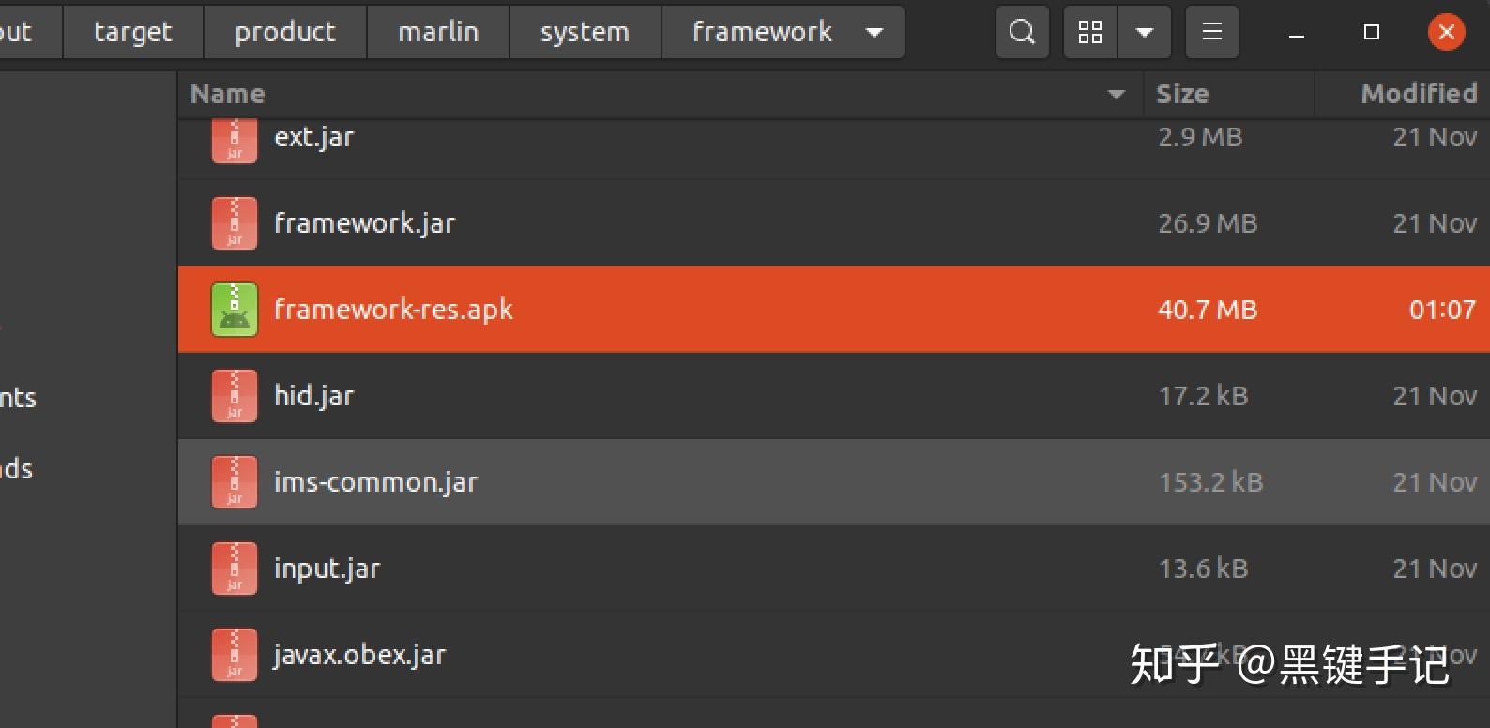Sort by Modified column header
This screenshot has height=728, width=1490.
point(1418,94)
